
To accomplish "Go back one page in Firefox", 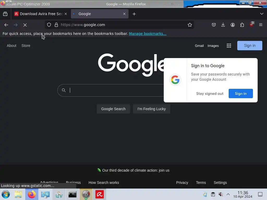I will pyautogui.click(x=6, y=25).
